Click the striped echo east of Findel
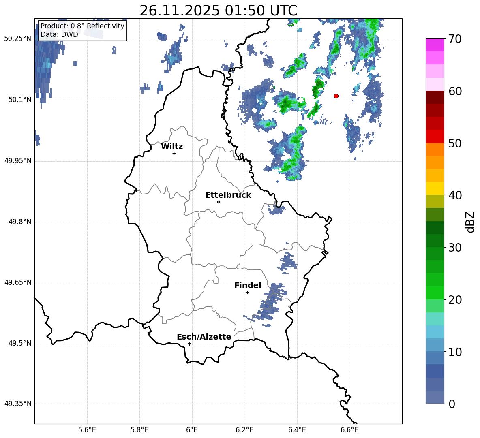Image resolution: width=480 pixels, height=438 pixels. click(x=270, y=304)
